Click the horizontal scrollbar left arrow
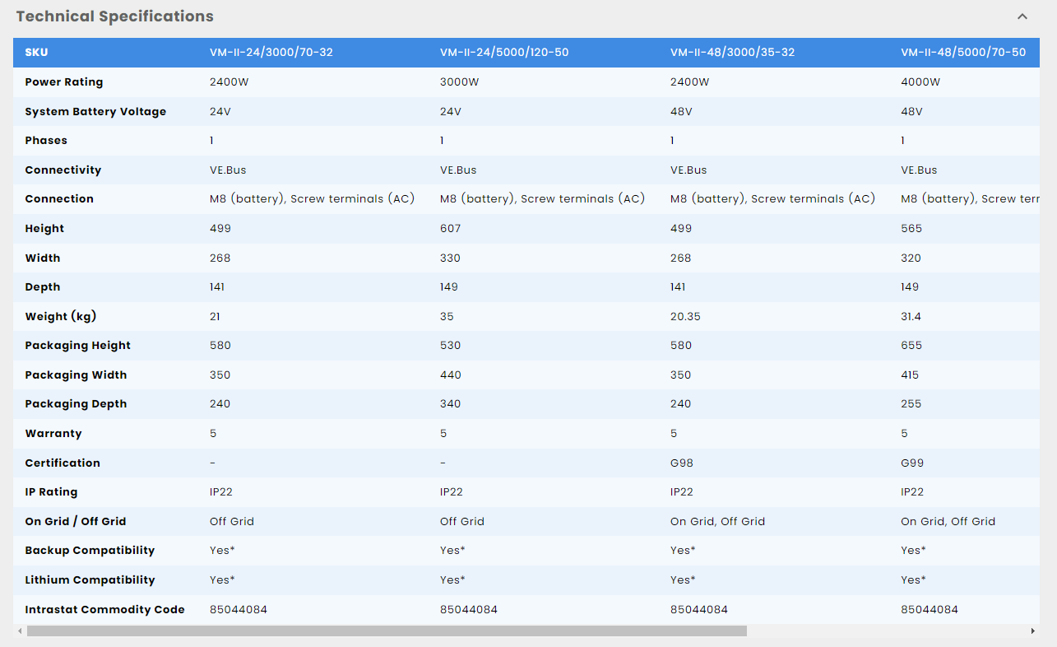1057x647 pixels. (18, 631)
